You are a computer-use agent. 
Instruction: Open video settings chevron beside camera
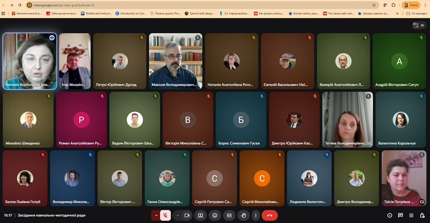coord(177,216)
